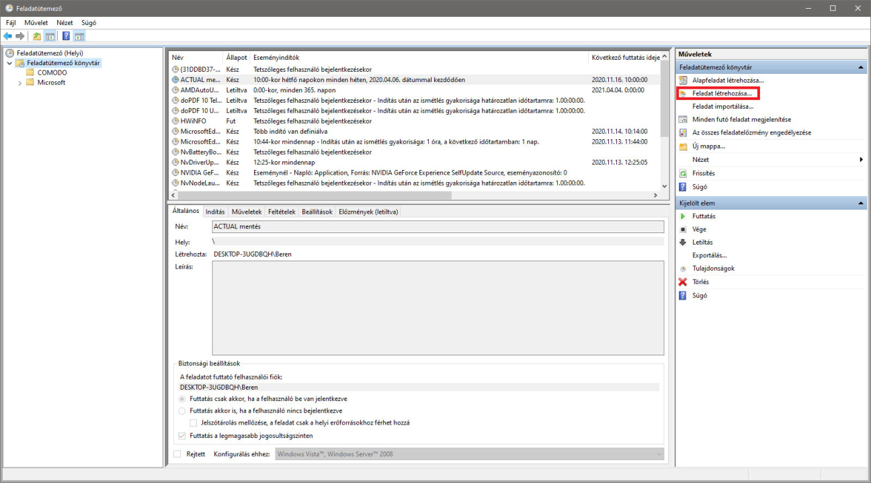Click the up one level folder icon
The width and height of the screenshot is (871, 483).
(x=36, y=36)
